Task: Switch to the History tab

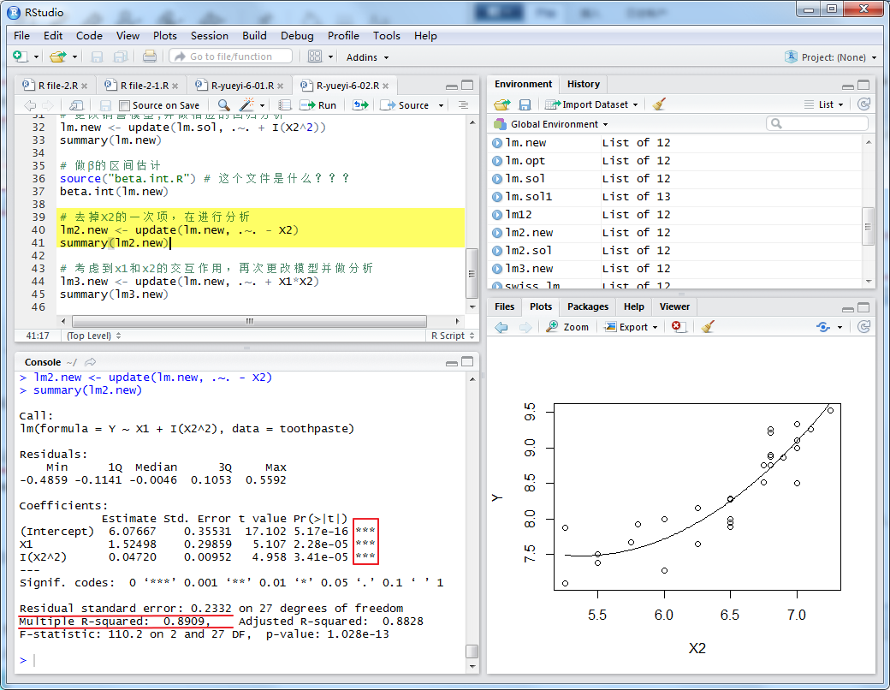Action: [583, 84]
